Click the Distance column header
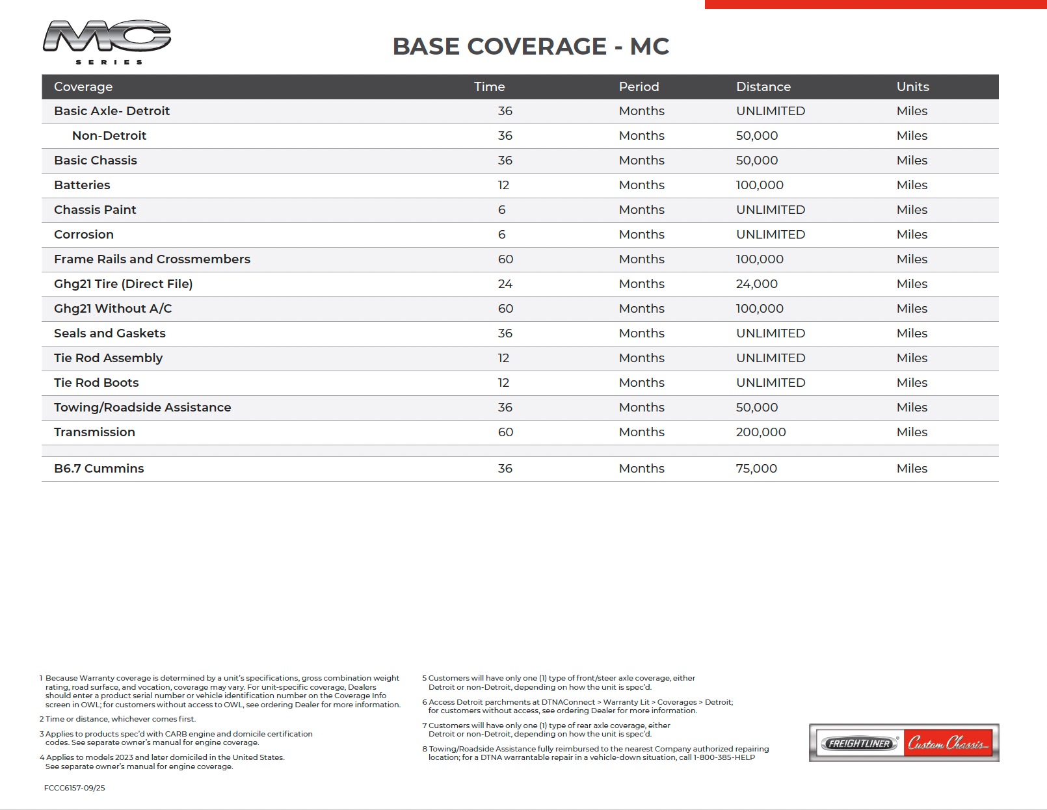This screenshot has width=1047, height=810. coord(763,86)
